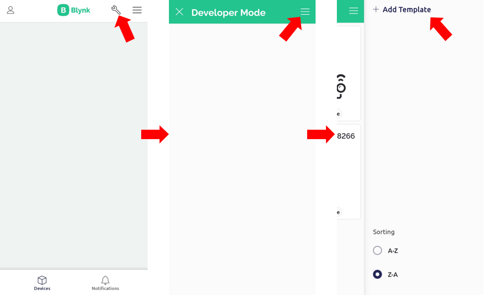Tap the status badge on the 8266 card
This screenshot has width=484, height=303.
337,211
